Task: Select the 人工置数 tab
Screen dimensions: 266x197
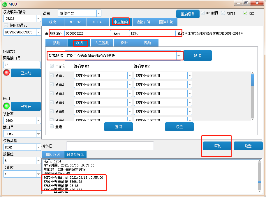Action: pyautogui.click(x=102, y=43)
